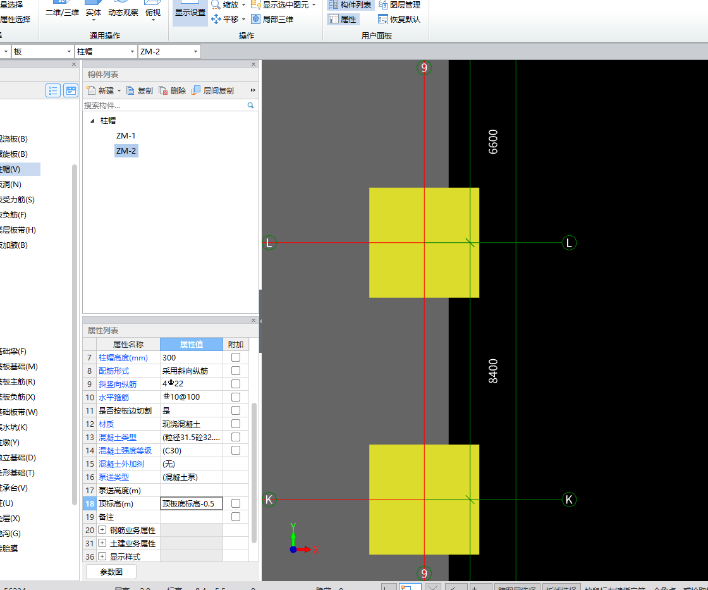Tick the 顶标高 attach checkbox
The height and width of the screenshot is (590, 708).
236,503
